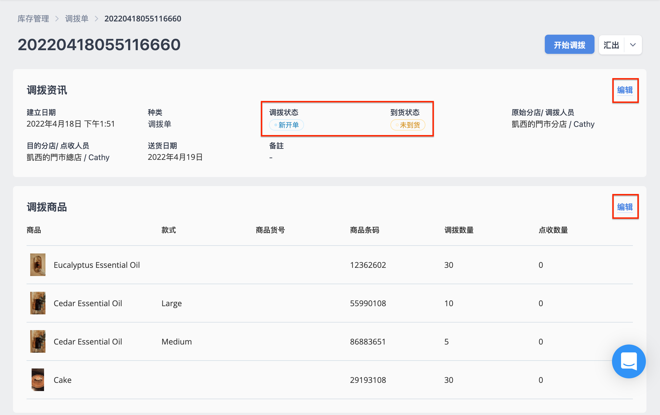Click the Eucalyptus Essential Oil product thumbnail
Viewport: 660px width, 415px height.
[38, 265]
